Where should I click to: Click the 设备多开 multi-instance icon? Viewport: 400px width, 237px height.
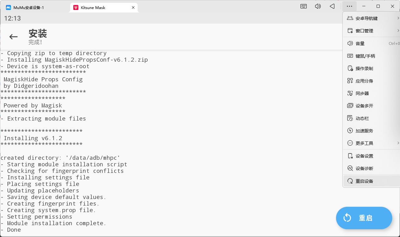click(350, 106)
